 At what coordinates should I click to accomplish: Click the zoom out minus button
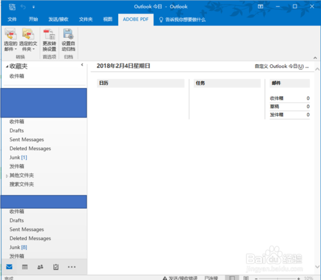256,279
